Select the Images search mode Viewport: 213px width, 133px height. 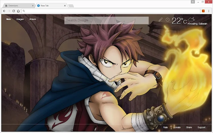pyautogui.click(x=20, y=19)
